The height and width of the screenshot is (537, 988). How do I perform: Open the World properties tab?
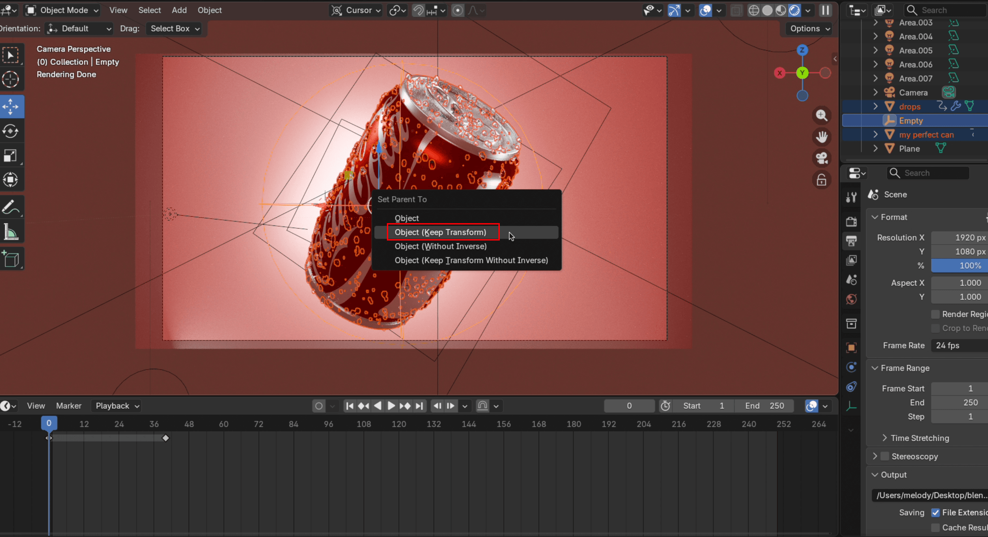coord(851,299)
